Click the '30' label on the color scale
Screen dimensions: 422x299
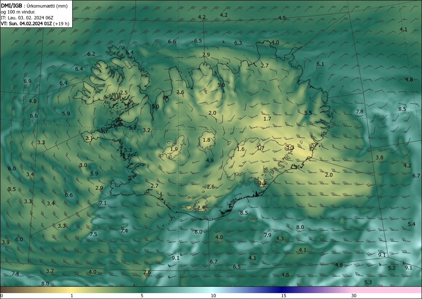coord(354,296)
